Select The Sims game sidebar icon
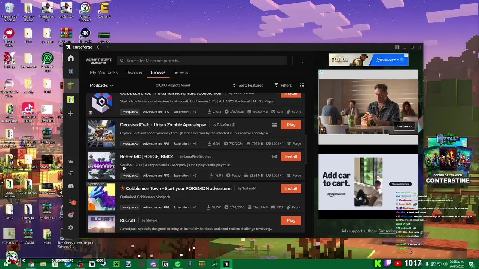 pyautogui.click(x=71, y=99)
